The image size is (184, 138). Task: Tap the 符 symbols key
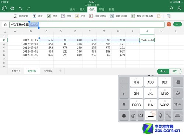tap(124, 105)
